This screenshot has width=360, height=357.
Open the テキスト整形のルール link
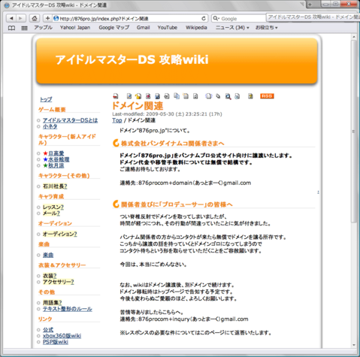pos(68,309)
